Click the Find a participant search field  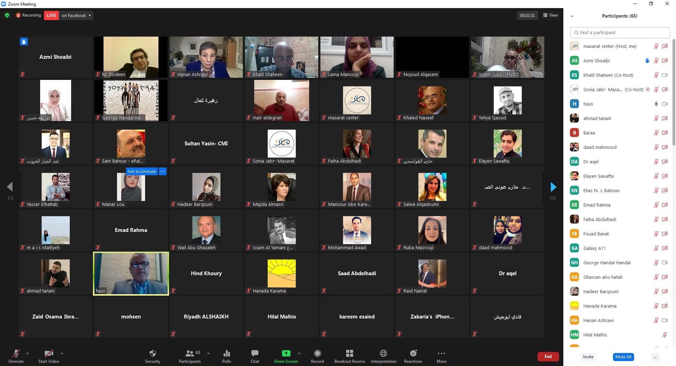point(620,33)
